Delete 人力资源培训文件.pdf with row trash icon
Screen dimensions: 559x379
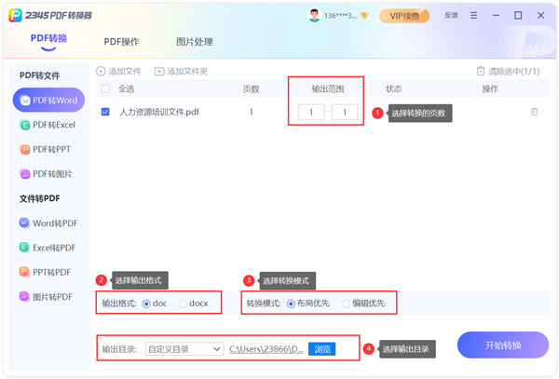click(x=535, y=112)
